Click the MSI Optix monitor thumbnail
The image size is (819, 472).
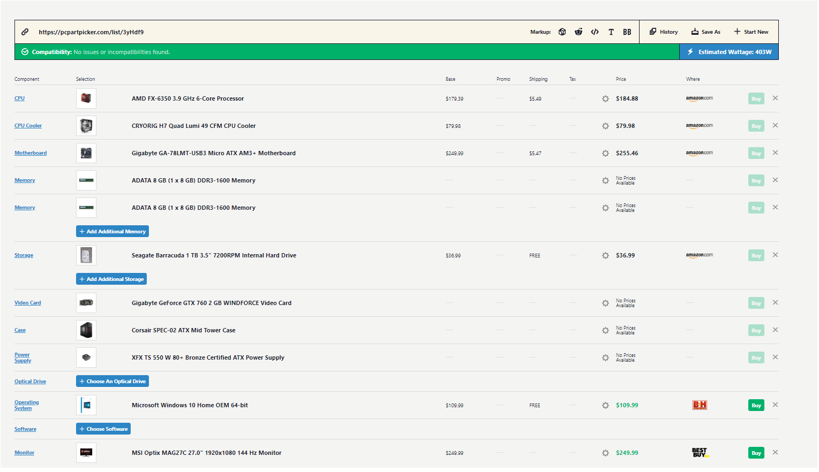[x=86, y=453]
